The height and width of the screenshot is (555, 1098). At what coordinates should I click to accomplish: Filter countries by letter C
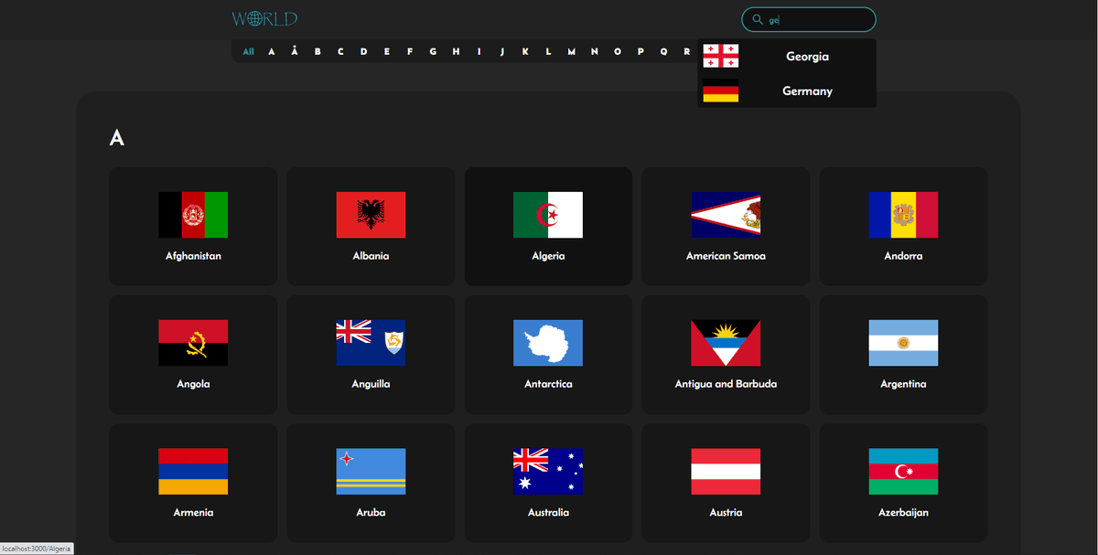(340, 51)
